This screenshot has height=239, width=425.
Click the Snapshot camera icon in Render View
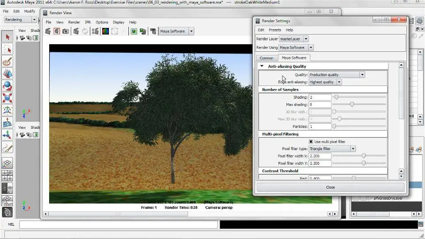[x=66, y=31]
